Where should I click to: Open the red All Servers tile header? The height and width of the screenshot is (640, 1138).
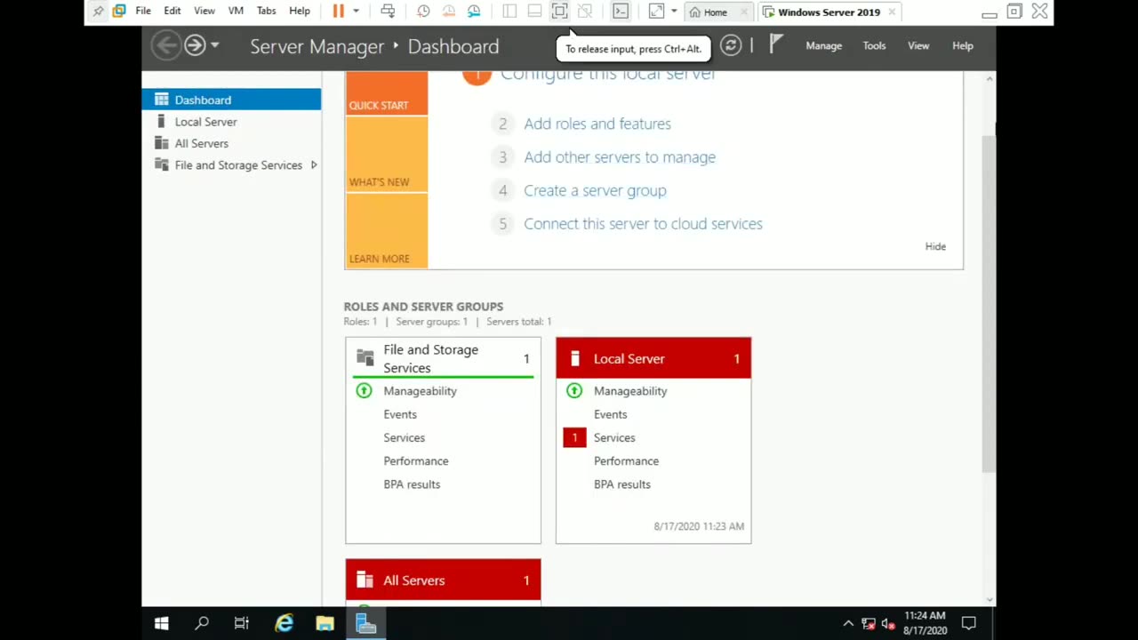pyautogui.click(x=443, y=580)
